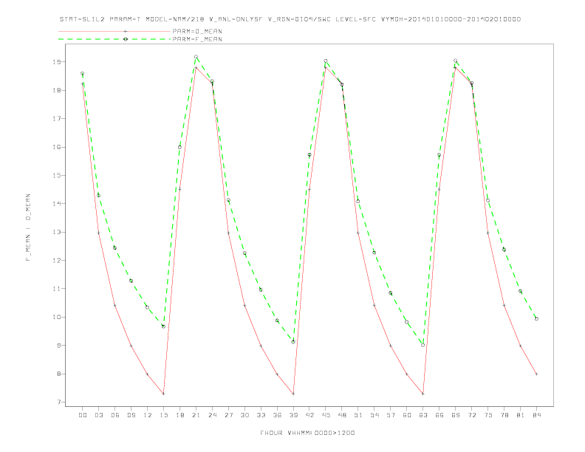Click the y-axis tick label 11
This screenshot has width=585, height=452.
coord(57,289)
